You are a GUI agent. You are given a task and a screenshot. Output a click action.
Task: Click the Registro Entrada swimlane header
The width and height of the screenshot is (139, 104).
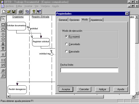[40, 17]
